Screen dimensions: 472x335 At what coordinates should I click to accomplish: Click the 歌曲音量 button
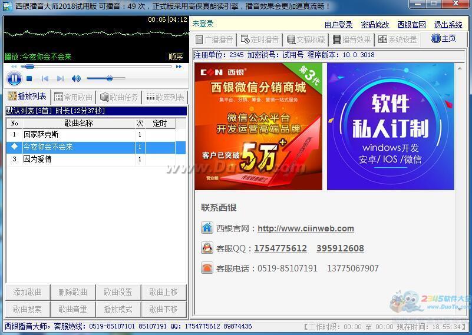73,309
